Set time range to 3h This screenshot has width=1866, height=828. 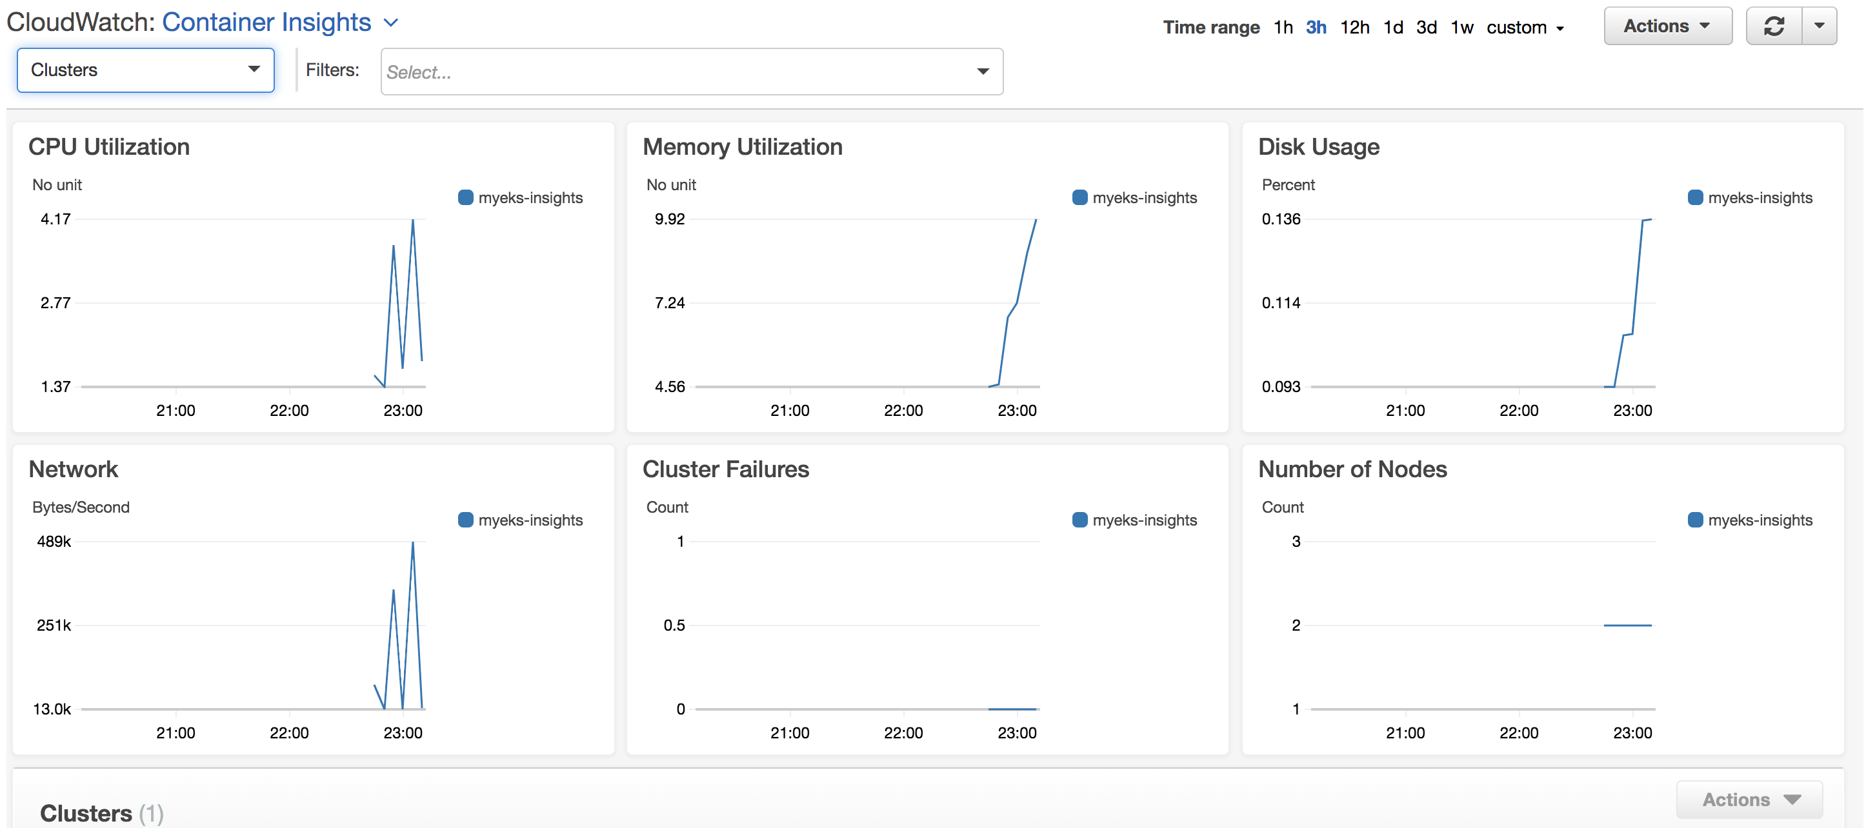[x=1316, y=28]
